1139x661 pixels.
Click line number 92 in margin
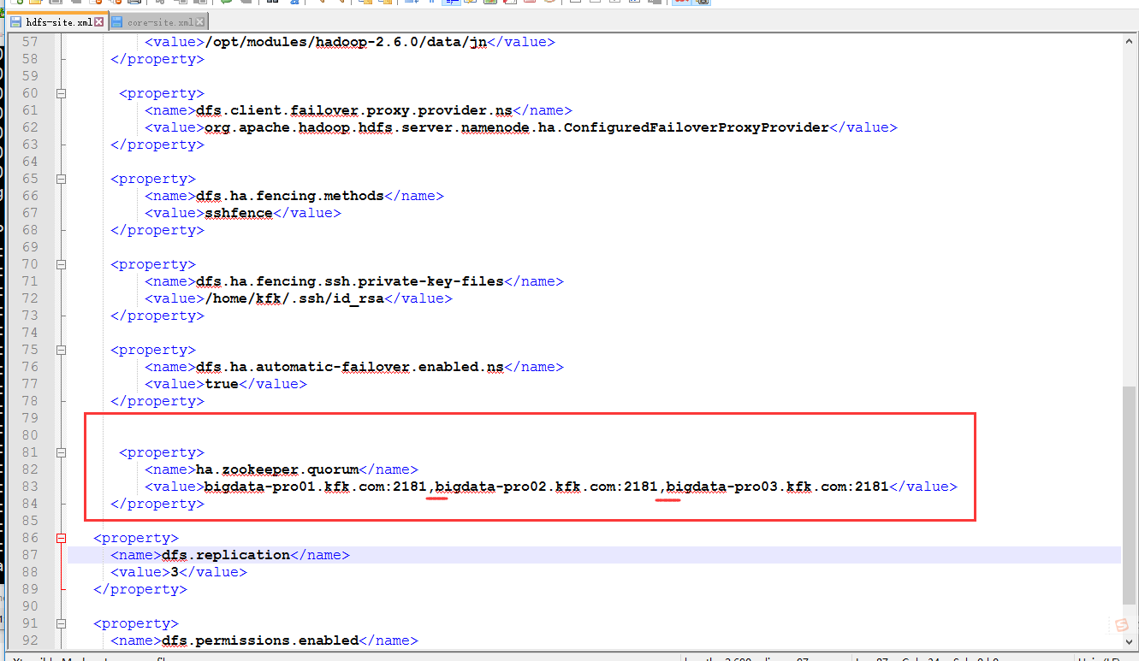click(29, 640)
